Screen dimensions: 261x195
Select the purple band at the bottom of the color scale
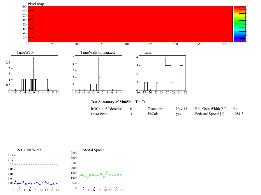pyautogui.click(x=239, y=41)
